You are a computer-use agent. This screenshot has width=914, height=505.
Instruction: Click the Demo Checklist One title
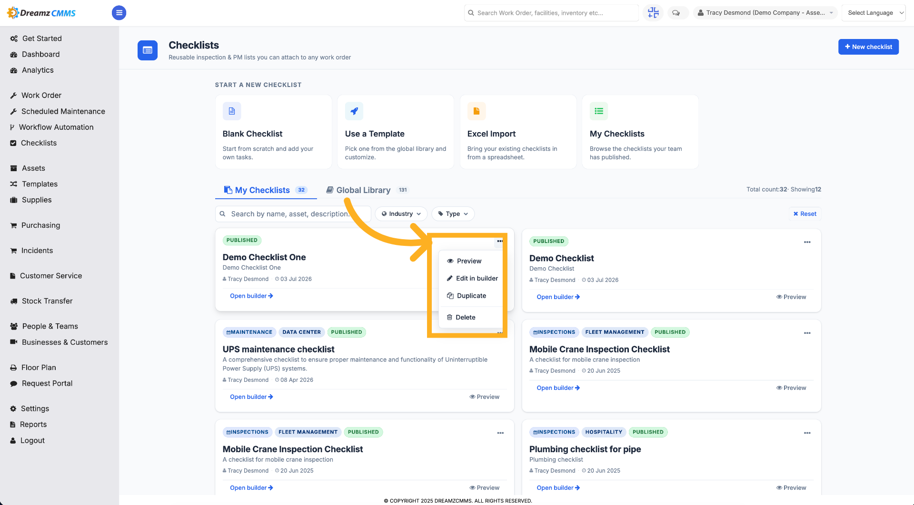click(264, 257)
